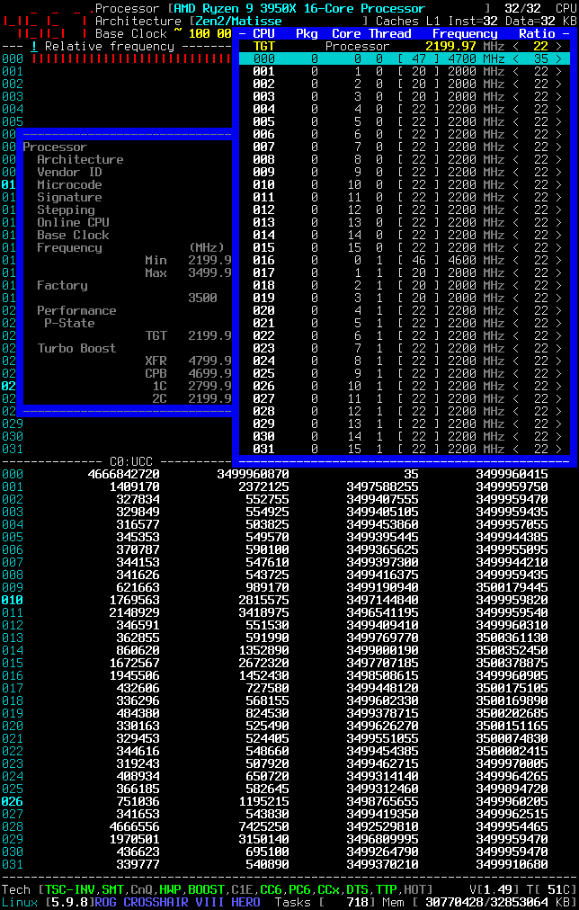Click the Factory frequency value 3500
This screenshot has height=910, width=579.
pos(202,298)
